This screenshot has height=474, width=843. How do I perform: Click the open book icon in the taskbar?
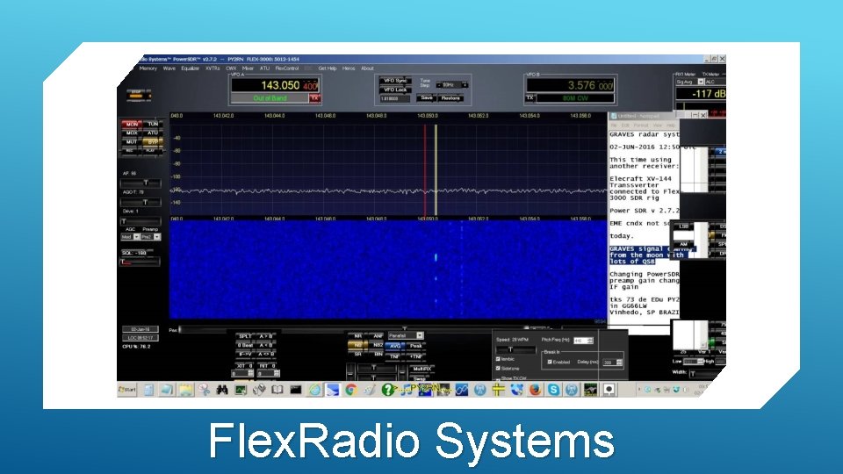pyautogui.click(x=277, y=390)
